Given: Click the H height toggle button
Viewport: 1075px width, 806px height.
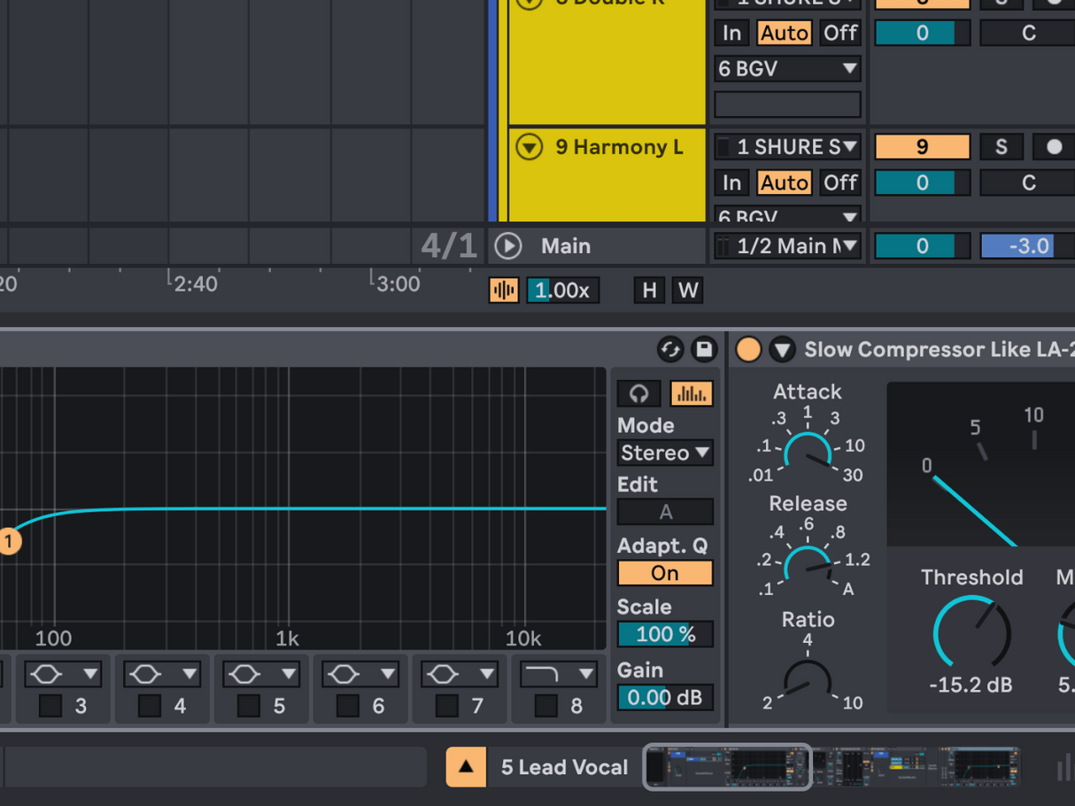Looking at the screenshot, I should (649, 291).
